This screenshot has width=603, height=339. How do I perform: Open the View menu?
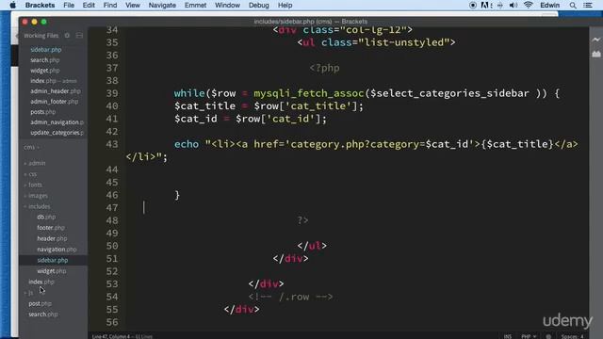(133, 6)
